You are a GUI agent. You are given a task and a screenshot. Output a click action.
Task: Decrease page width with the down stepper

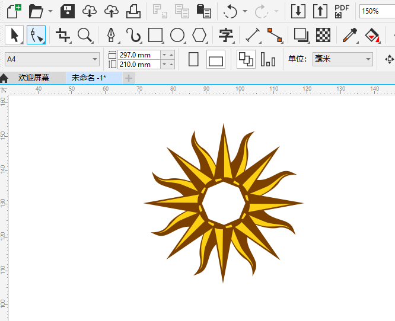[164, 54]
